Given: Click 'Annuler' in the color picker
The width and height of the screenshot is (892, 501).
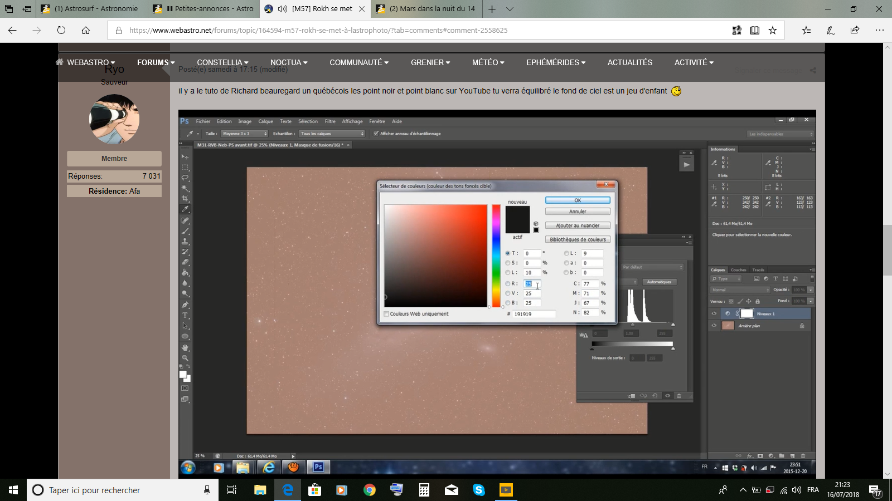Looking at the screenshot, I should (x=578, y=212).
